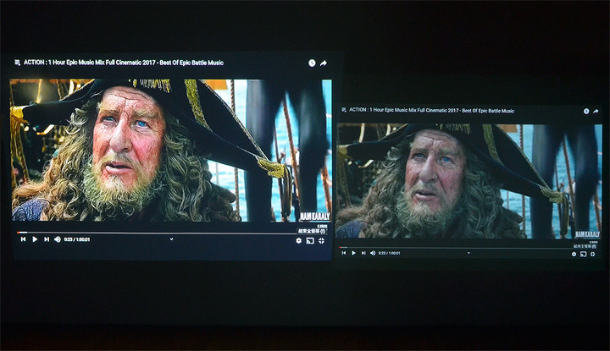Screen dimensions: 610x351
Task: Click the Cast icon in left player
Action: coord(310,241)
